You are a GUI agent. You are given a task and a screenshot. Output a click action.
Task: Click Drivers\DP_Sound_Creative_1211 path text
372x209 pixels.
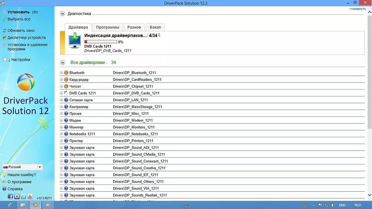(x=139, y=168)
